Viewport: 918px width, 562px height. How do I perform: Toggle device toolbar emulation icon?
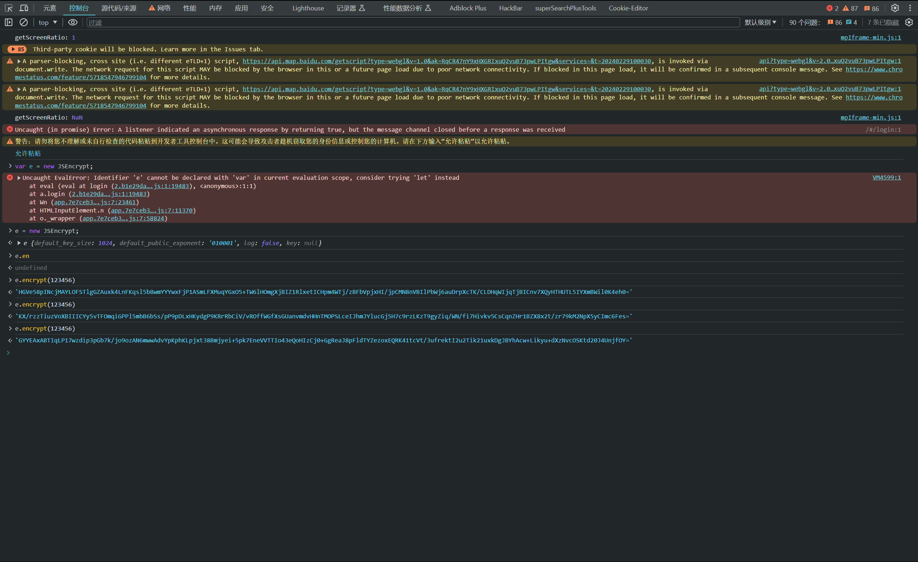point(24,8)
